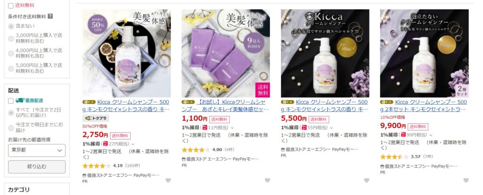Open the 東京都 prefecture dropdown
Image resolution: width=483 pixels, height=195 pixels.
37,151
